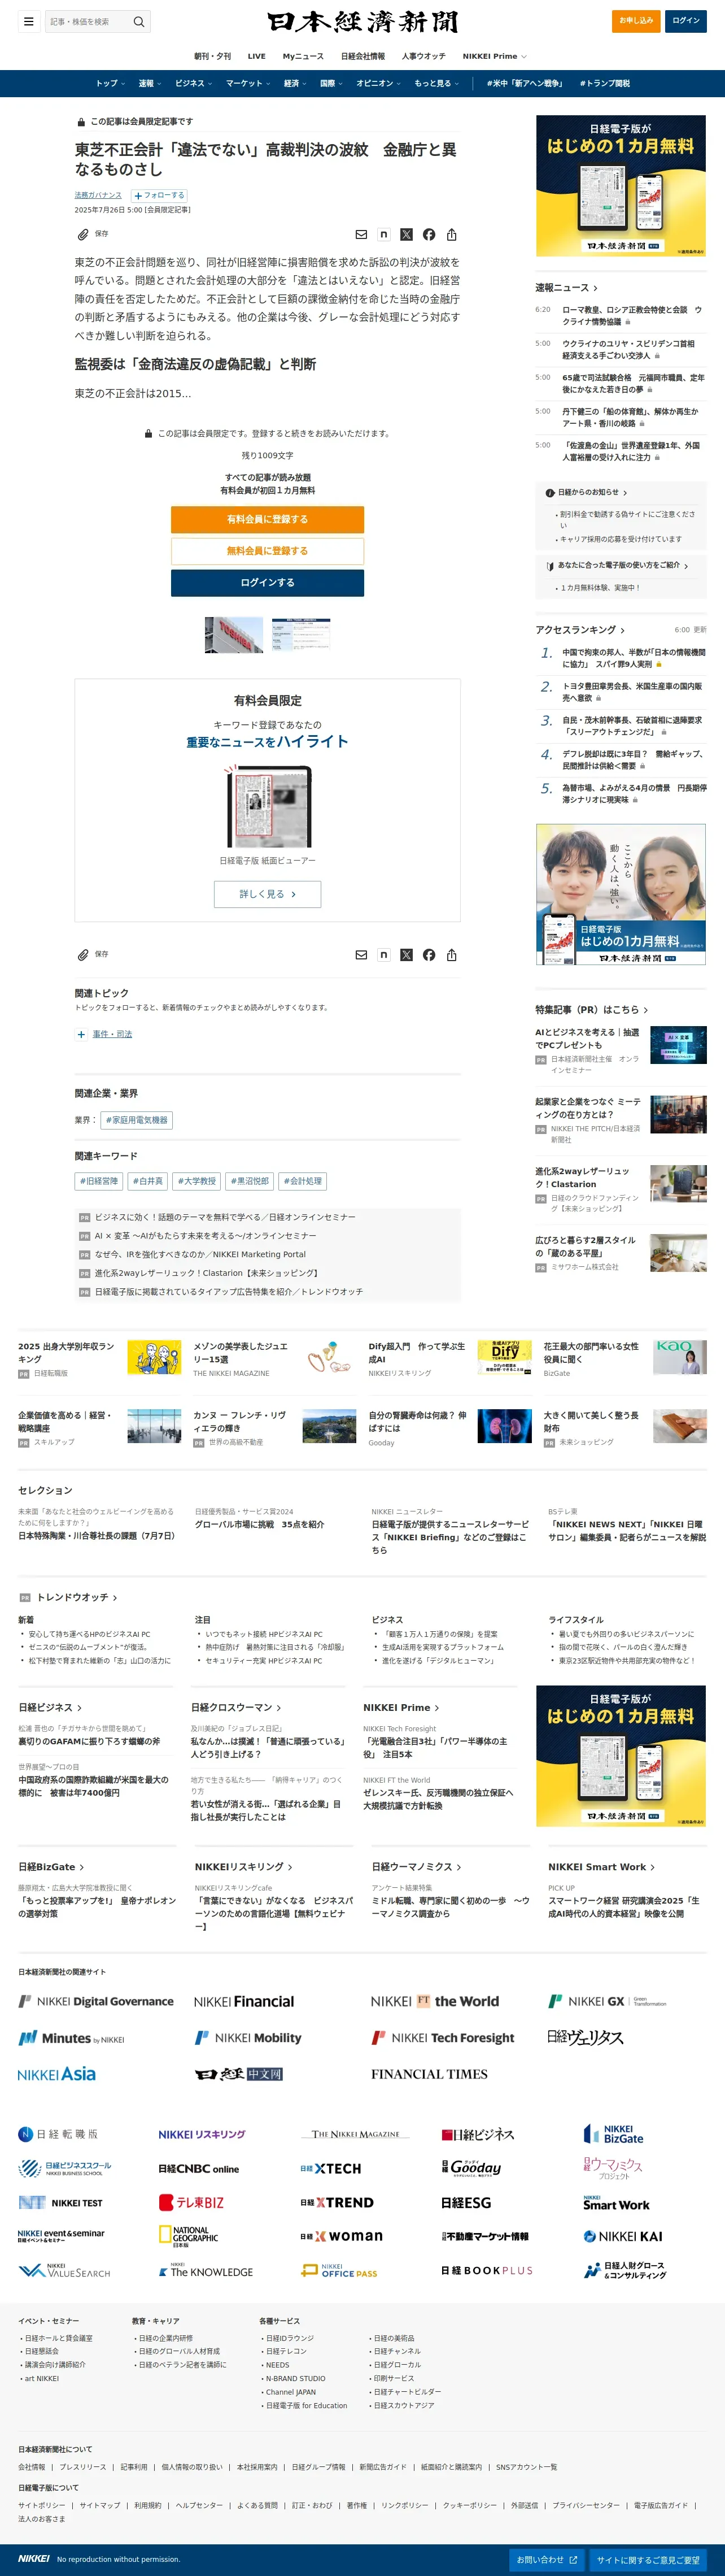
Task: Open the 日経会社情報 menu item
Action: 362,56
